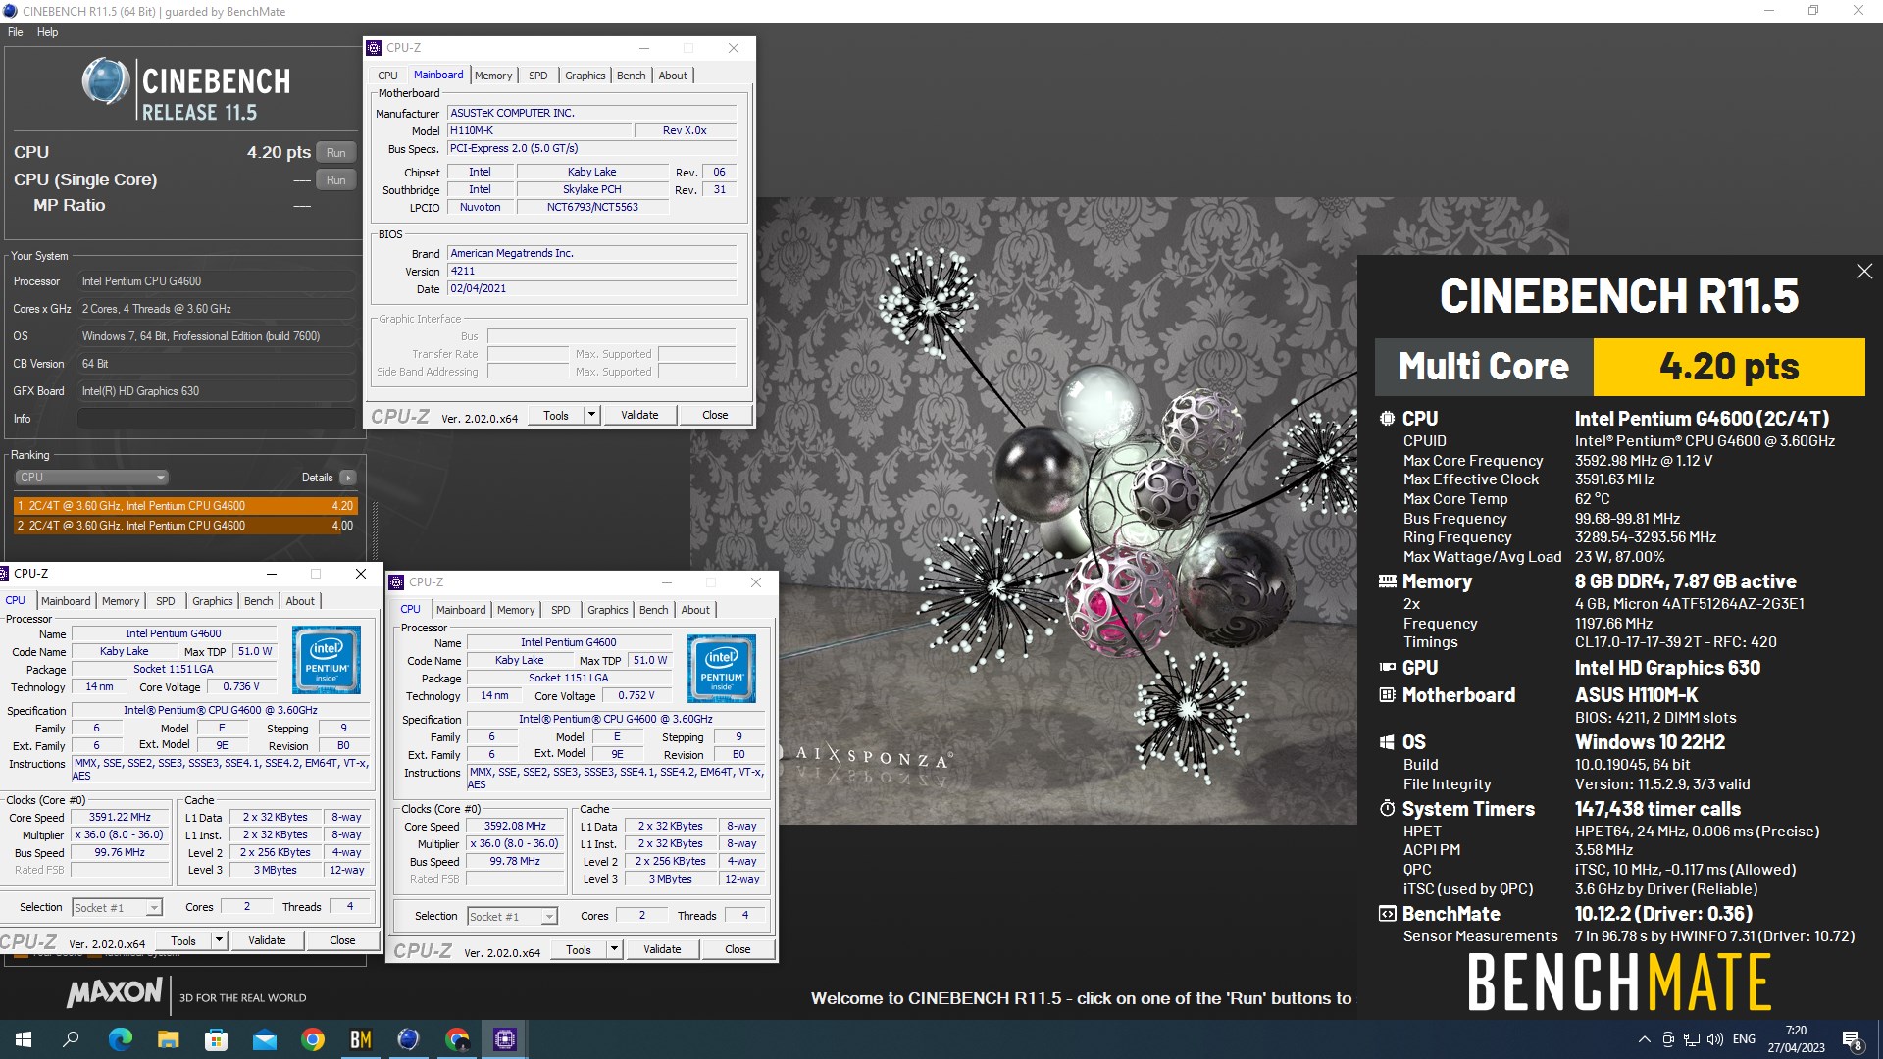Viewport: 1883px width, 1059px height.
Task: Open Chrome icon with profile avatar badge
Action: (x=456, y=1039)
